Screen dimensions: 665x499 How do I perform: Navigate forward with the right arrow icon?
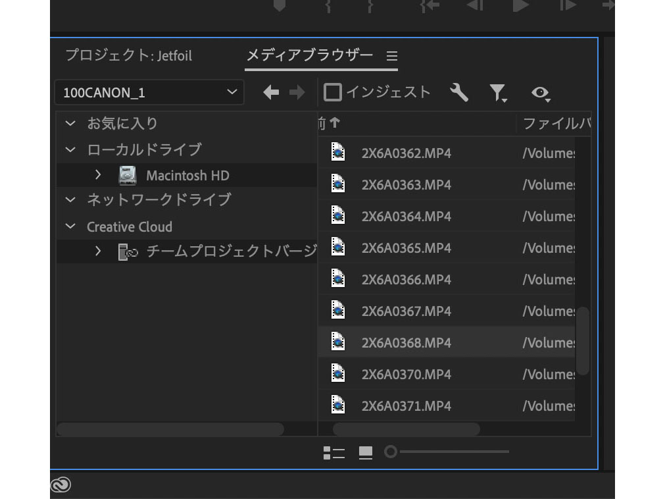(x=296, y=92)
